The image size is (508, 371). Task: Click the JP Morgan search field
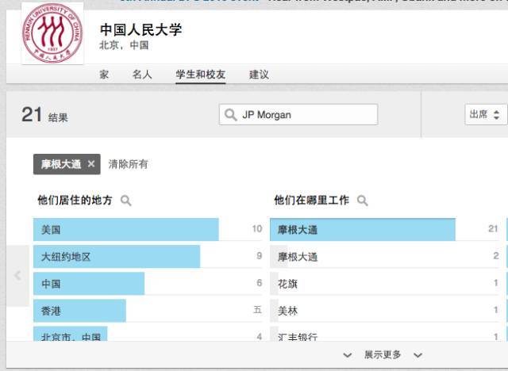pos(298,114)
